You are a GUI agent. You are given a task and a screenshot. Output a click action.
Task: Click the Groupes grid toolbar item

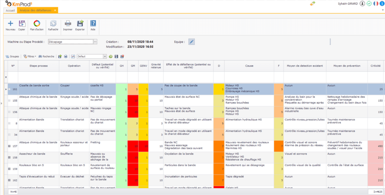pyautogui.click(x=12, y=56)
